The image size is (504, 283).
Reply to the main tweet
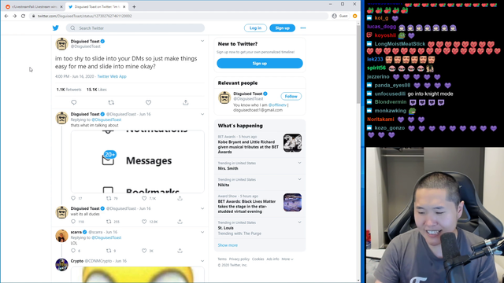pyautogui.click(x=74, y=102)
